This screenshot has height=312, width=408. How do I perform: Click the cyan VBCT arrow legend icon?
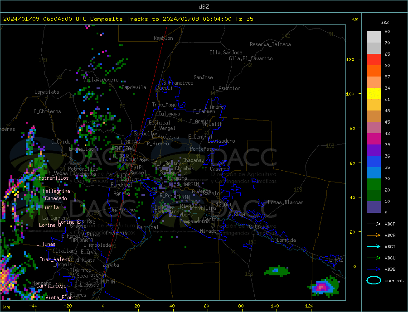(x=374, y=246)
